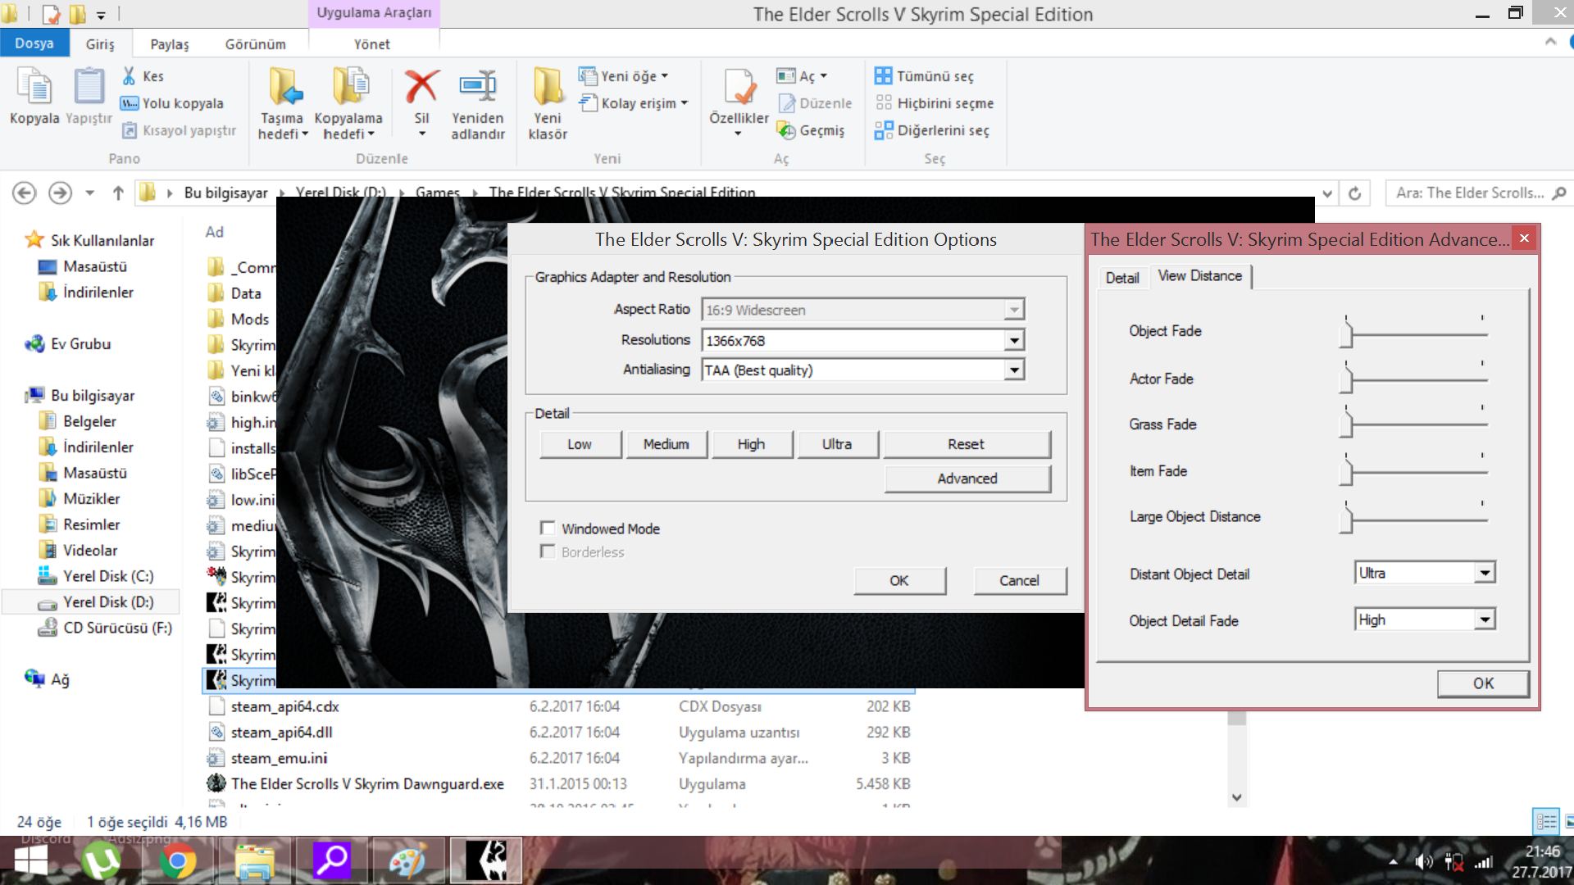Enable the Windowed Mode checkbox
The height and width of the screenshot is (885, 1574).
click(548, 529)
